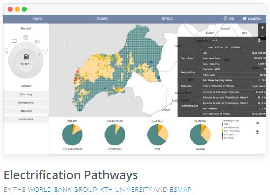
Task: Select Kaduna in the breadcrumb bar
Action: tap(102, 19)
